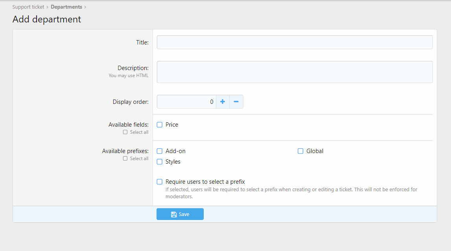Click the Display order: label
Screen dimensions: 451x251
(131, 102)
